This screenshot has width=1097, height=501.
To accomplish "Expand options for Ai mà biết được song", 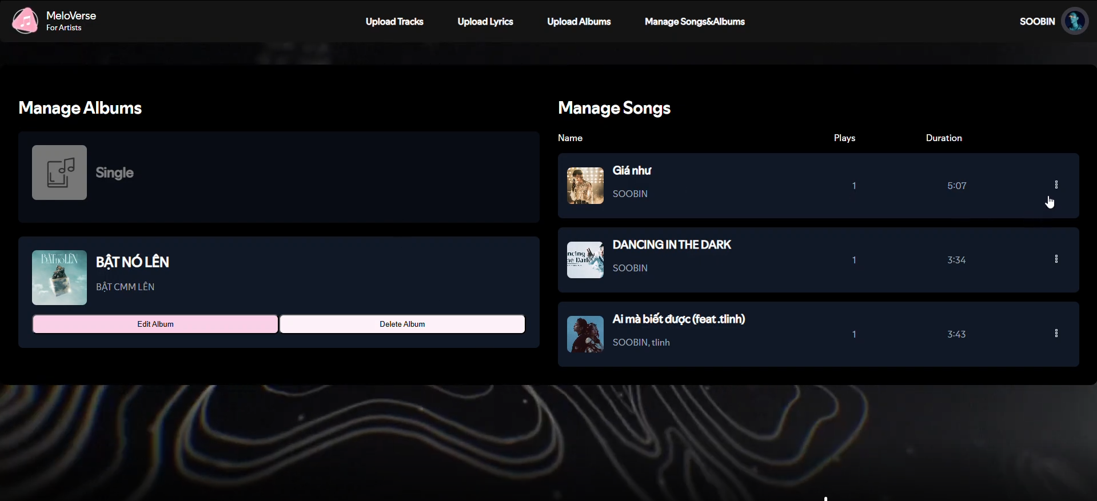I will point(1056,333).
